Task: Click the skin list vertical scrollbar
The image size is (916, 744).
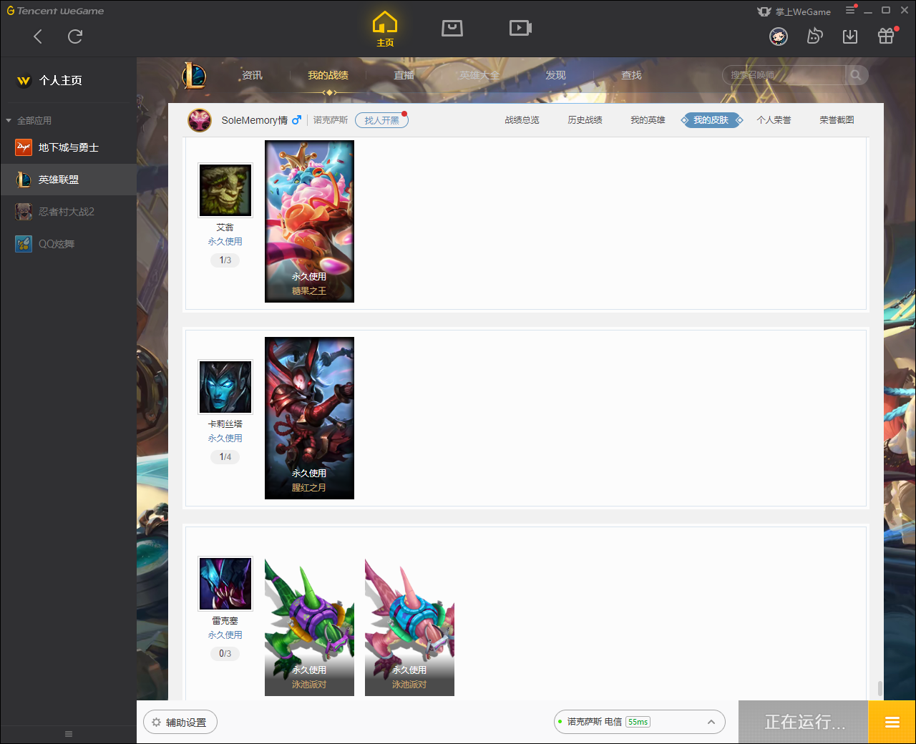Action: (x=880, y=689)
